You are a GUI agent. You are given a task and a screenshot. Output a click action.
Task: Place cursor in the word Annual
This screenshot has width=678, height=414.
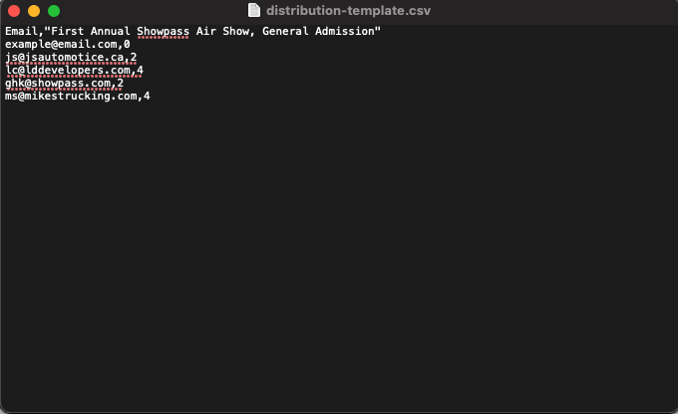pyautogui.click(x=111, y=31)
